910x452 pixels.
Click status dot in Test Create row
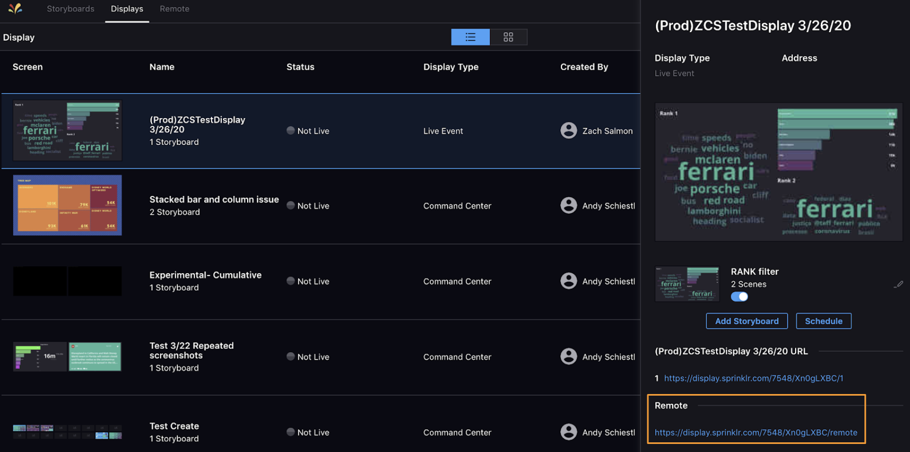291,432
